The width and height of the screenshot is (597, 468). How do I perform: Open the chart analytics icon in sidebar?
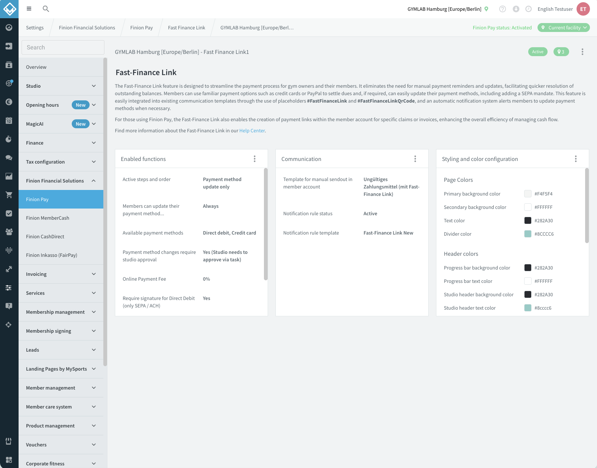pyautogui.click(x=9, y=176)
